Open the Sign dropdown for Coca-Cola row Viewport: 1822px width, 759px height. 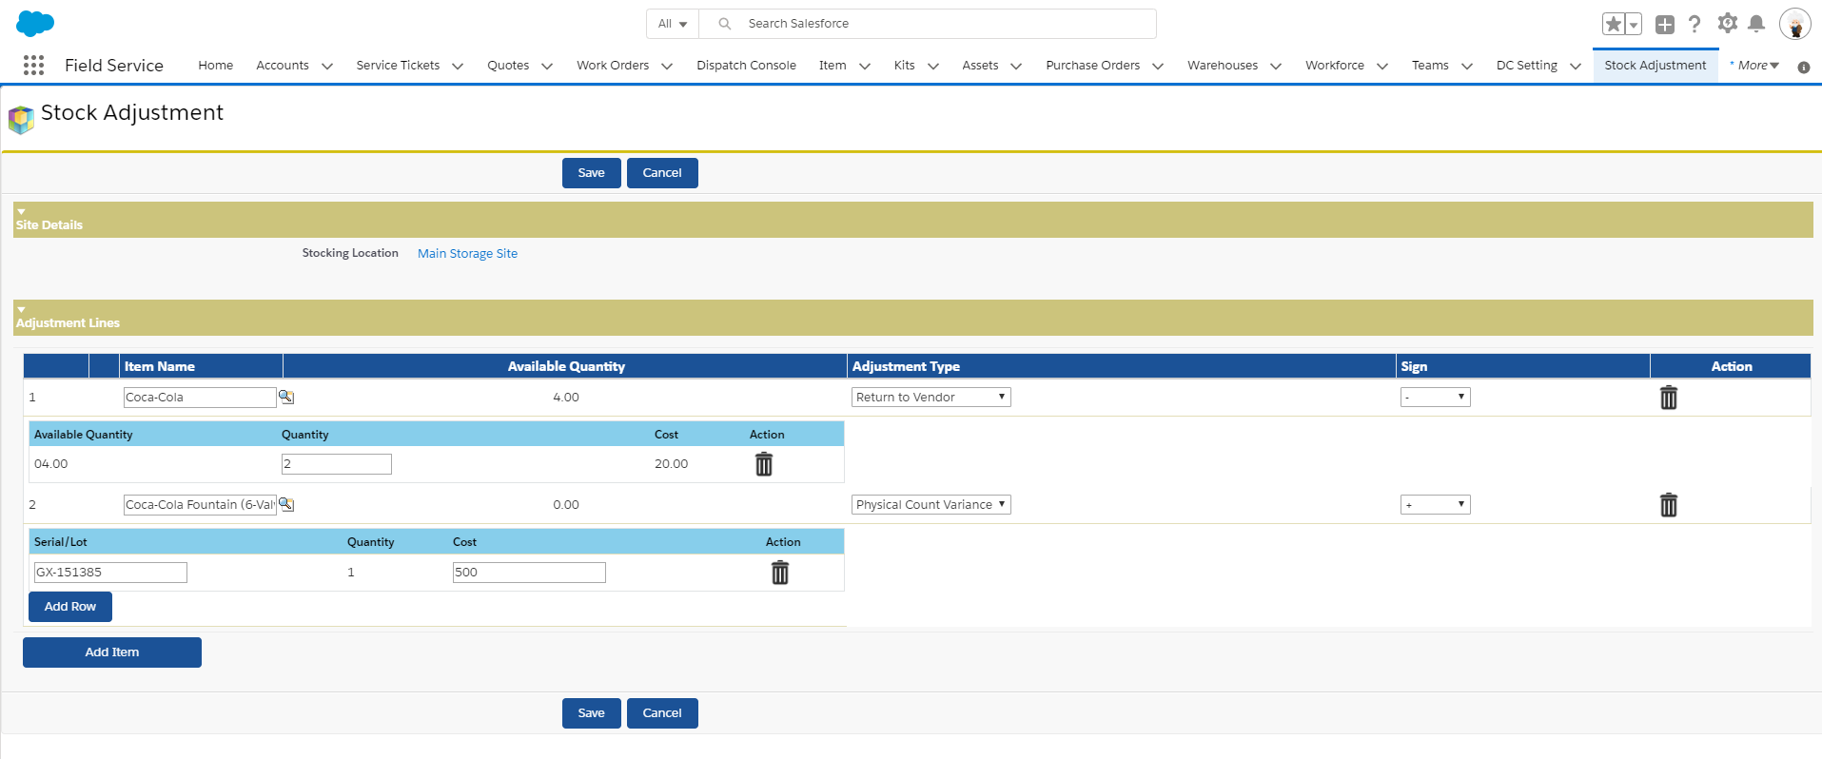(1436, 398)
